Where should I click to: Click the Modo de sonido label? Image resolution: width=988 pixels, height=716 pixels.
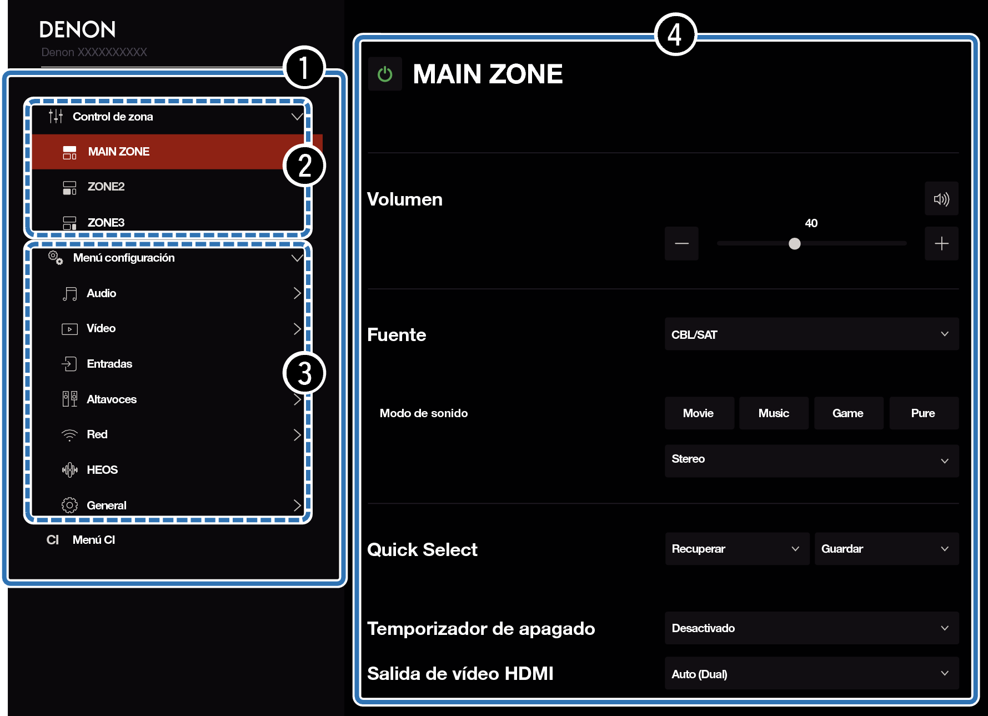pos(424,413)
